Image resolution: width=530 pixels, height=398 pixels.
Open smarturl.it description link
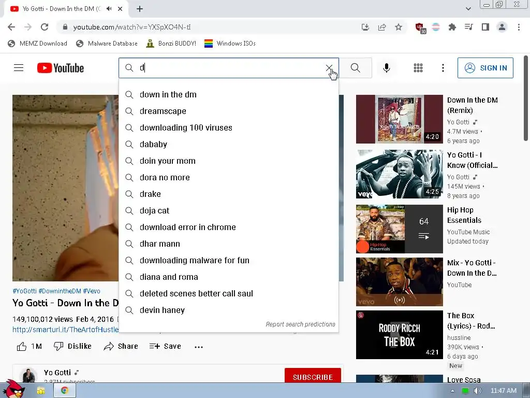coord(66,330)
